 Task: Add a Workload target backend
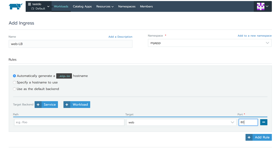click(x=77, y=105)
